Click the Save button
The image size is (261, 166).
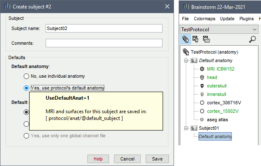(157, 159)
